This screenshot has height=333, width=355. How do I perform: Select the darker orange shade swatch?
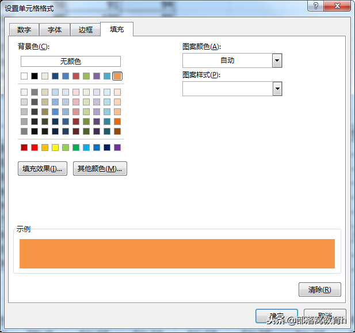(x=117, y=122)
